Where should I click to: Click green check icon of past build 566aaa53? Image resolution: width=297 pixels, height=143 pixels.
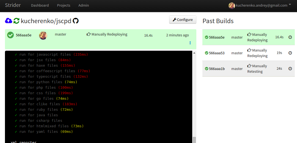(x=207, y=53)
